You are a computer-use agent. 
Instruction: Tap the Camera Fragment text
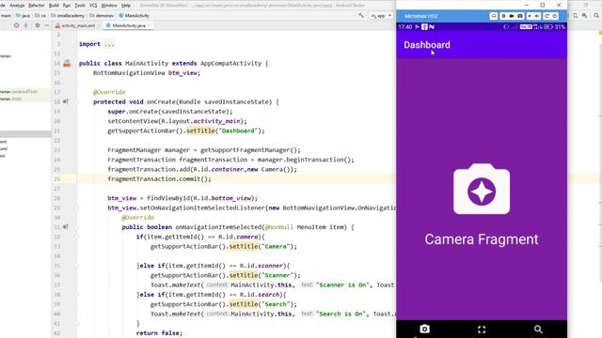point(482,239)
